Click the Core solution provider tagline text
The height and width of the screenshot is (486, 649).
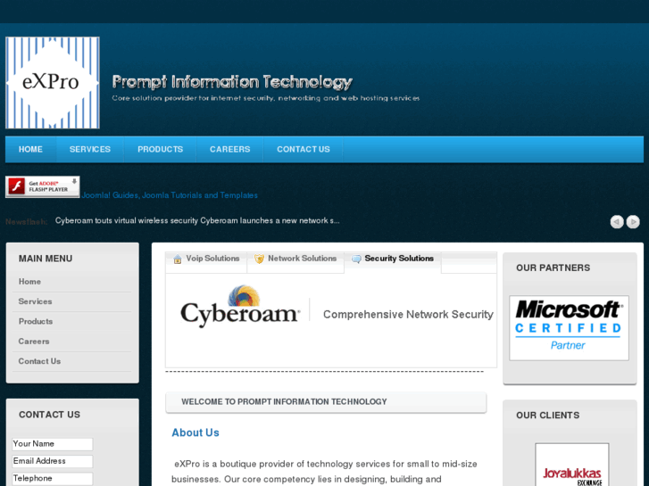click(266, 98)
